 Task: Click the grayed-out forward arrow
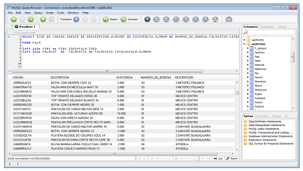pyautogui.click(x=22, y=19)
